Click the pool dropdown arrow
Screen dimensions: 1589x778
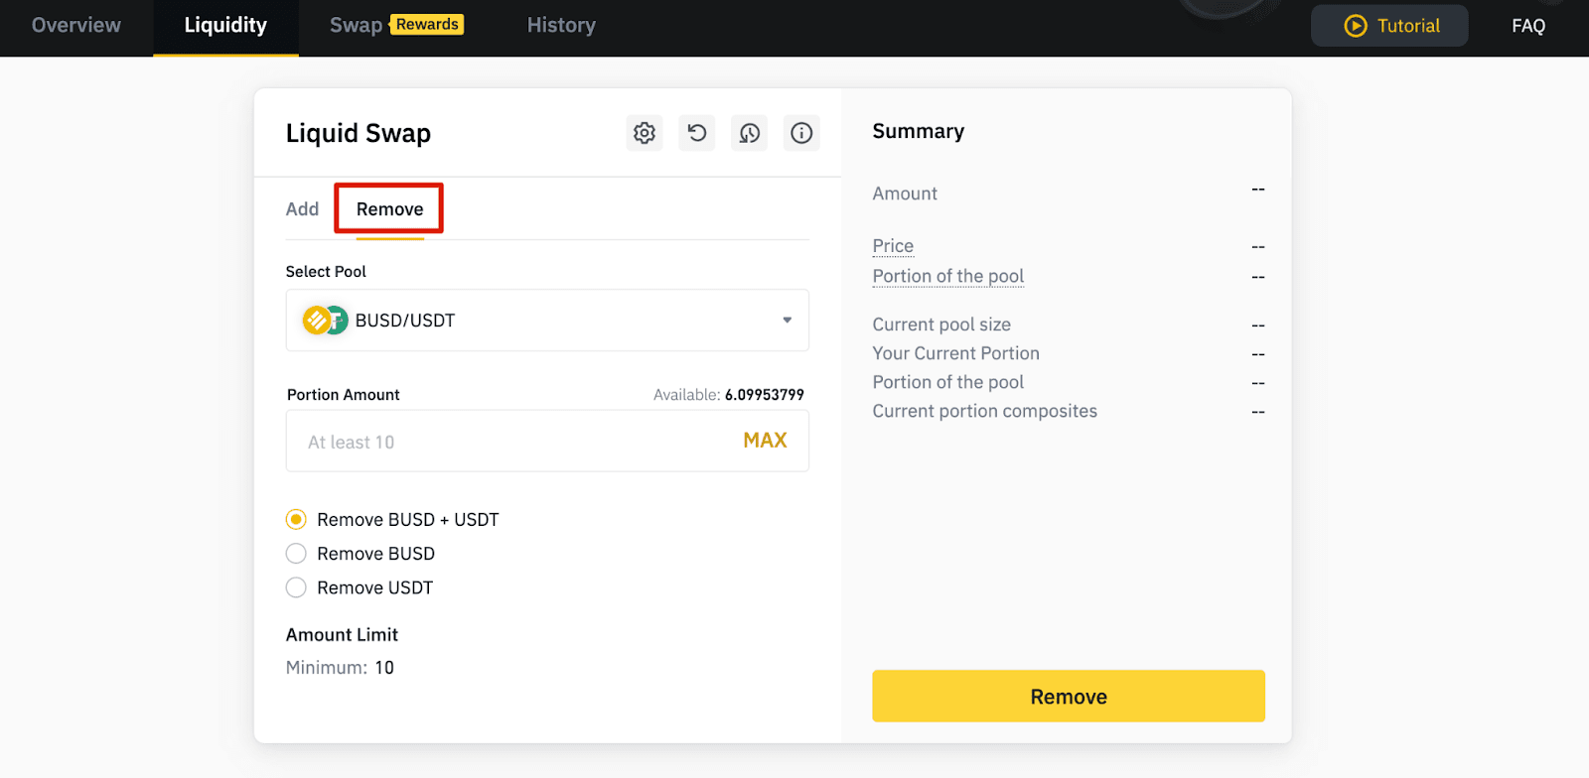(x=788, y=321)
